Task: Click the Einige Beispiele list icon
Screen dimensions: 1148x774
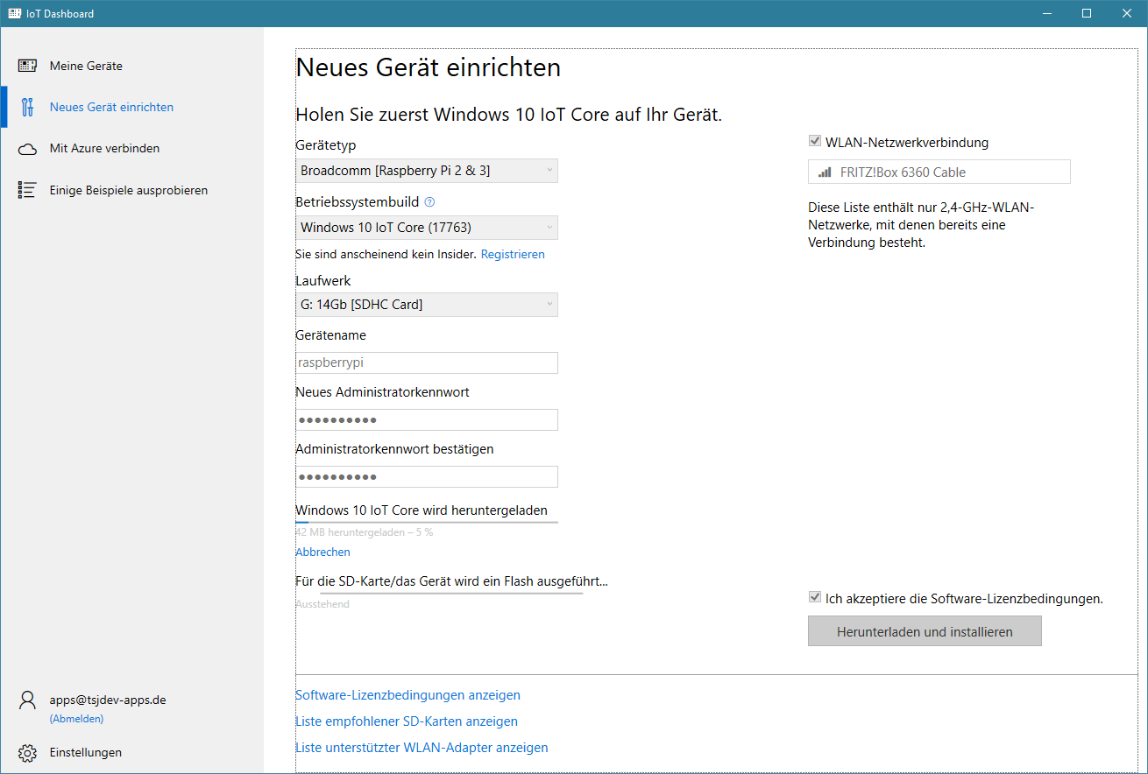Action: (x=27, y=190)
